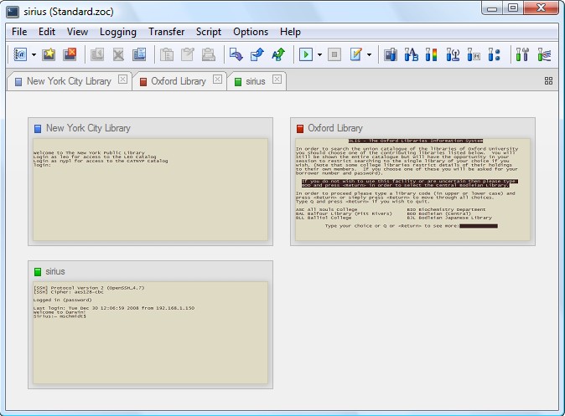Expand the host directory dropdown arrow

tap(34, 55)
